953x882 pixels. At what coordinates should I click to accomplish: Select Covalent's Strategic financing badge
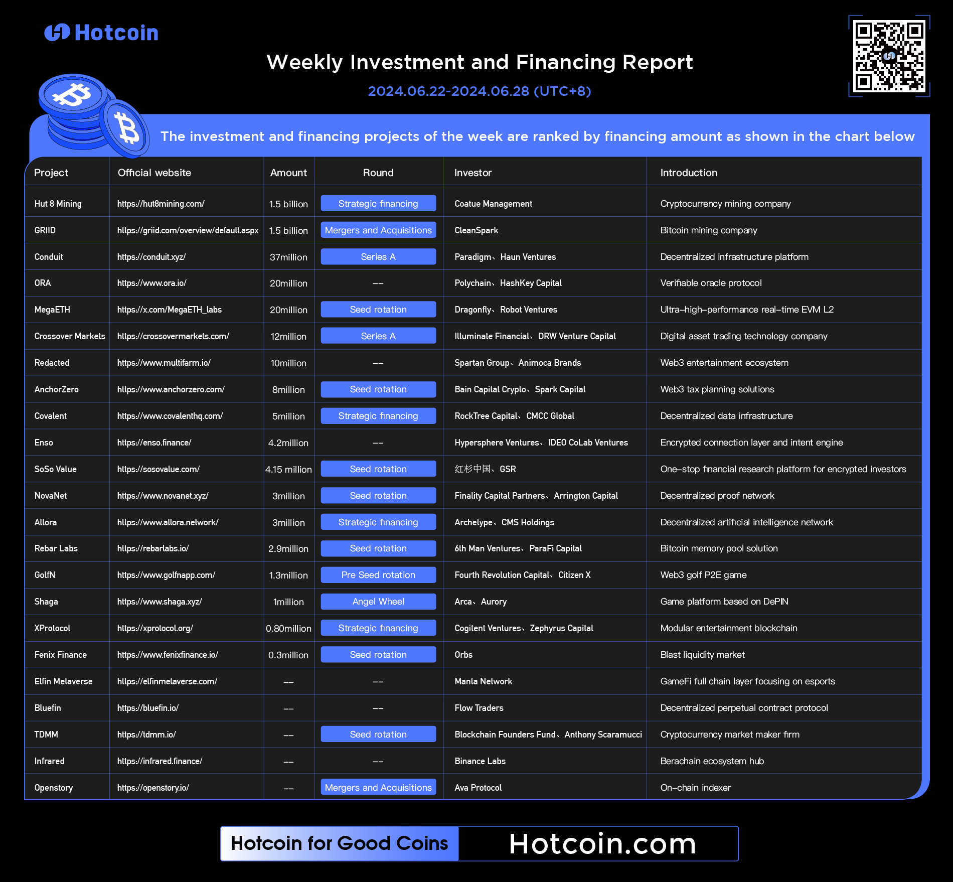click(x=378, y=415)
